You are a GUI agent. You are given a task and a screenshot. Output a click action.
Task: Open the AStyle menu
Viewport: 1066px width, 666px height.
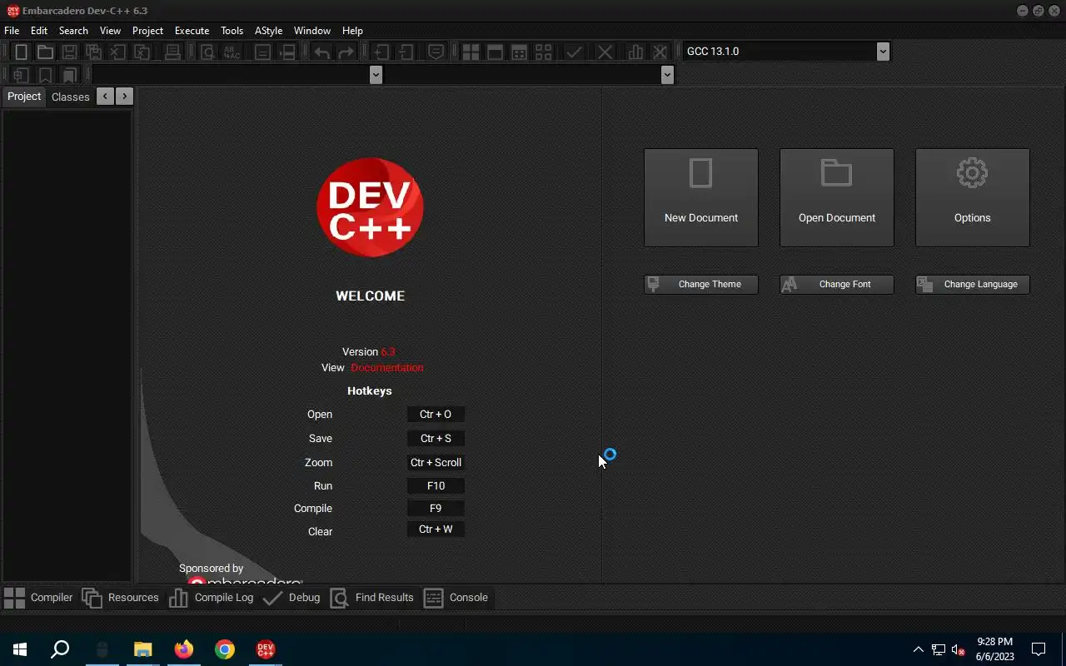tap(268, 31)
